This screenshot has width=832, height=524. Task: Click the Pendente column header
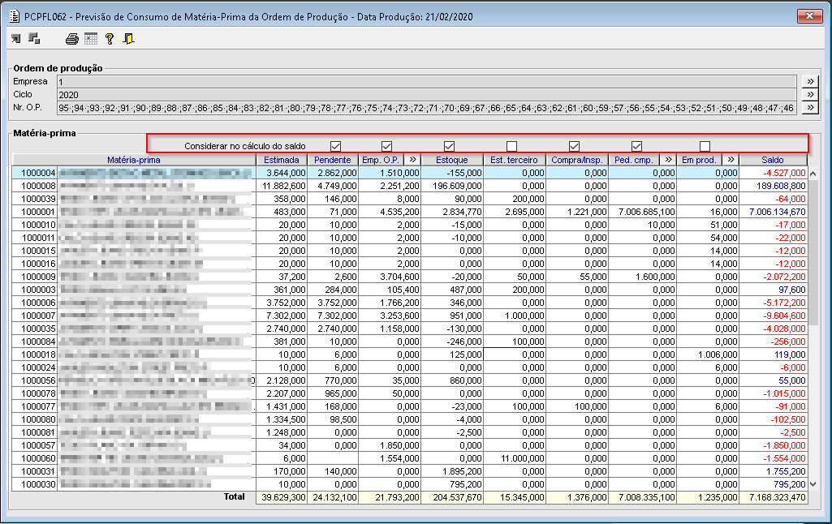coord(333,160)
